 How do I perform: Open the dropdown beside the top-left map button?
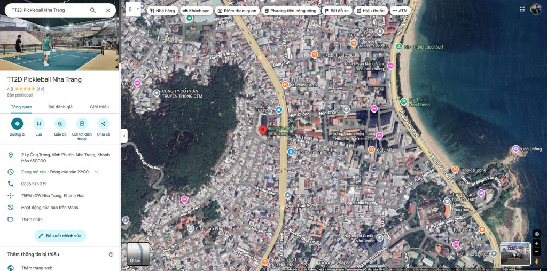(x=138, y=9)
